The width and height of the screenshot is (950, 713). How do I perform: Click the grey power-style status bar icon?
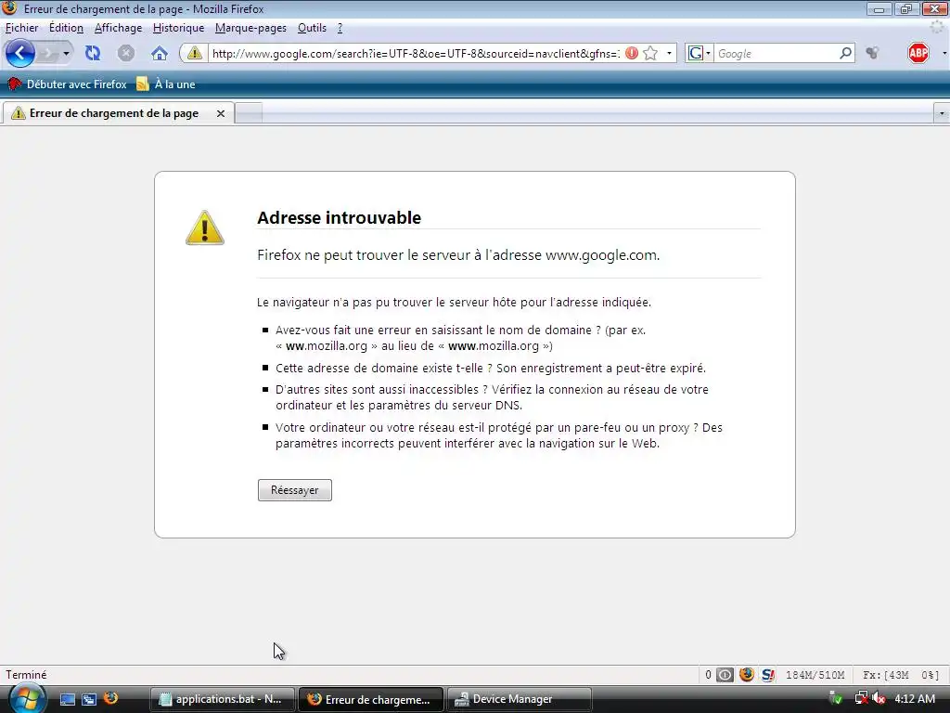click(x=725, y=675)
